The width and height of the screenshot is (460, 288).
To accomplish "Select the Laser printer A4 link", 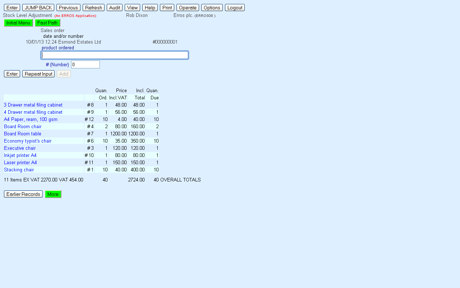I will click(20, 163).
